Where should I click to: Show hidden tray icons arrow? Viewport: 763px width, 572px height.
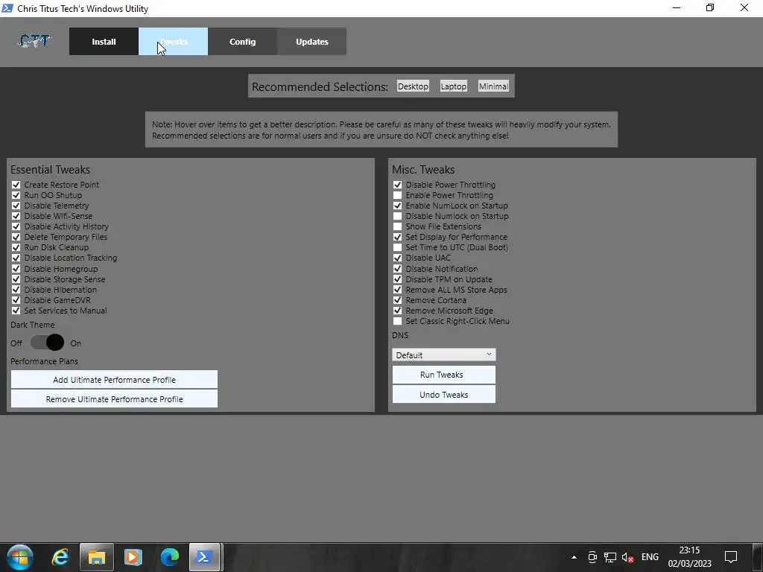(574, 557)
